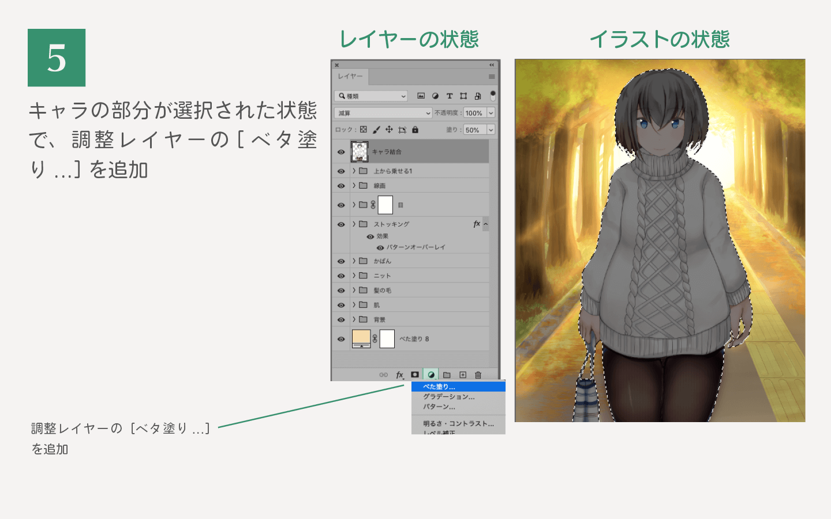Select グラデーション… in the adjustment menu
Viewport: 831px width, 519px height.
coord(456,397)
